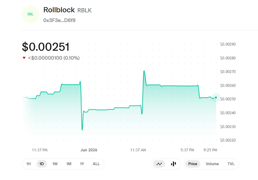The width and height of the screenshot is (258, 180).
Task: Switch to the candlestick chart view icon
Action: point(173,164)
